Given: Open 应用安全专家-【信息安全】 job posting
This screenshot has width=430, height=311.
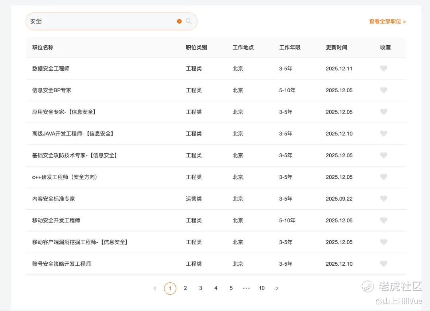Looking at the screenshot, I should pos(64,112).
